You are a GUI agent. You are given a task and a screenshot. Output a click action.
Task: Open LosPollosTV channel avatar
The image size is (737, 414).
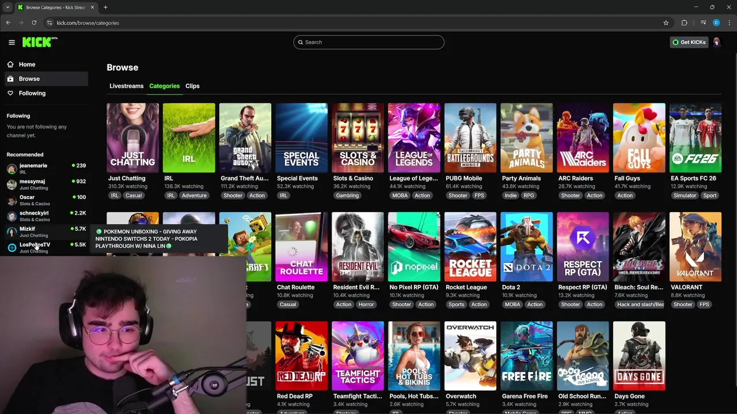[12, 248]
